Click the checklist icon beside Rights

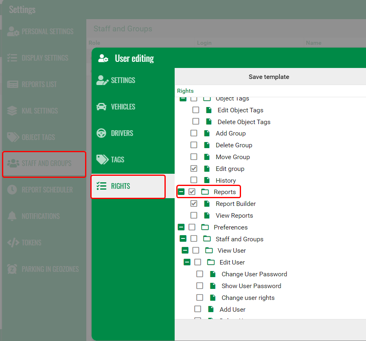click(101, 186)
